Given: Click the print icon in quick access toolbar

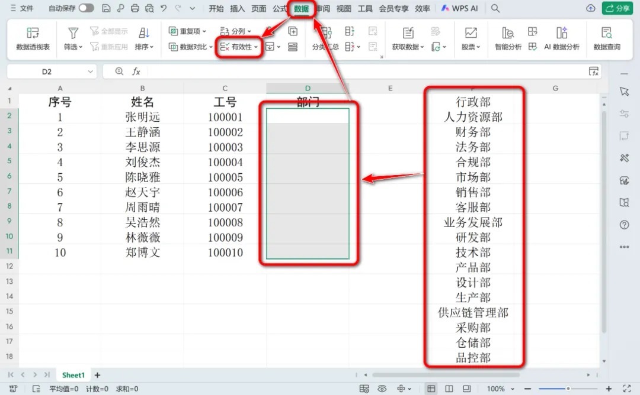Looking at the screenshot, I should (135, 8).
